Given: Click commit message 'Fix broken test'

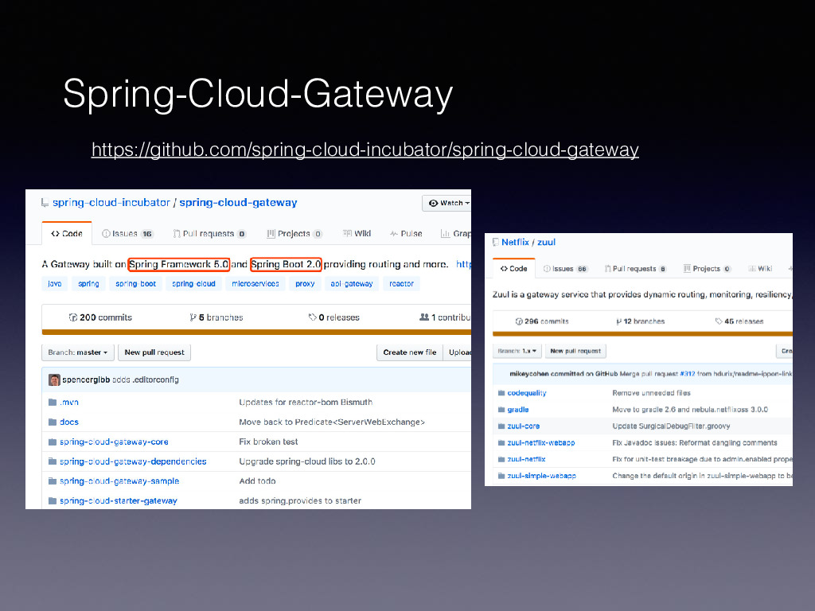Looking at the screenshot, I should 268,442.
